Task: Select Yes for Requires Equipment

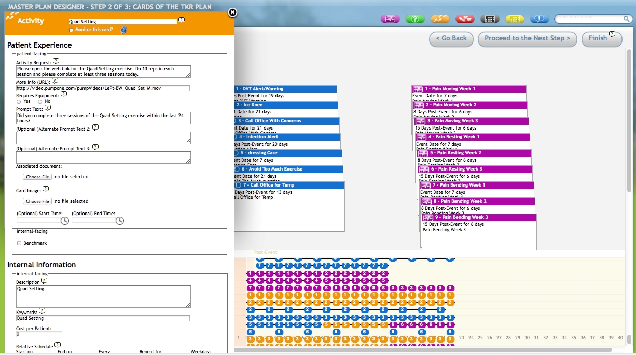Action: (x=19, y=102)
